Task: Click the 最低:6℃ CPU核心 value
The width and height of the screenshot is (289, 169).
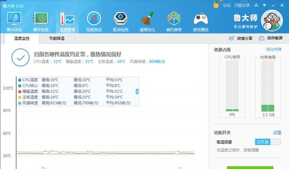Action: pos(81,85)
